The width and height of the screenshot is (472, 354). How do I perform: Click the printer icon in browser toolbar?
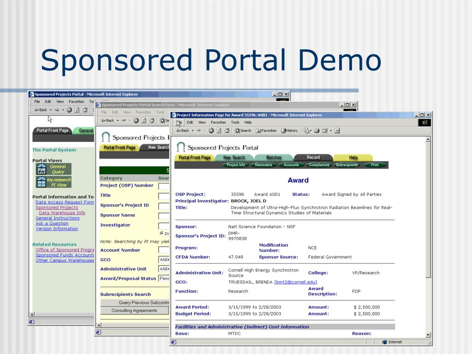[x=317, y=130]
